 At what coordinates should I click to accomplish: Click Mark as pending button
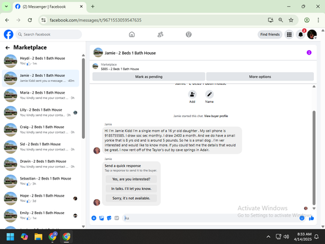pyautogui.click(x=149, y=77)
